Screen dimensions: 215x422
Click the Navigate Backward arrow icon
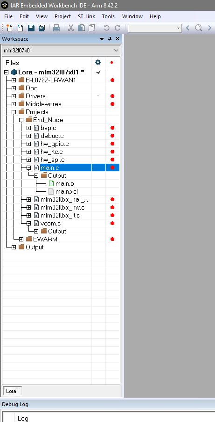point(187,28)
